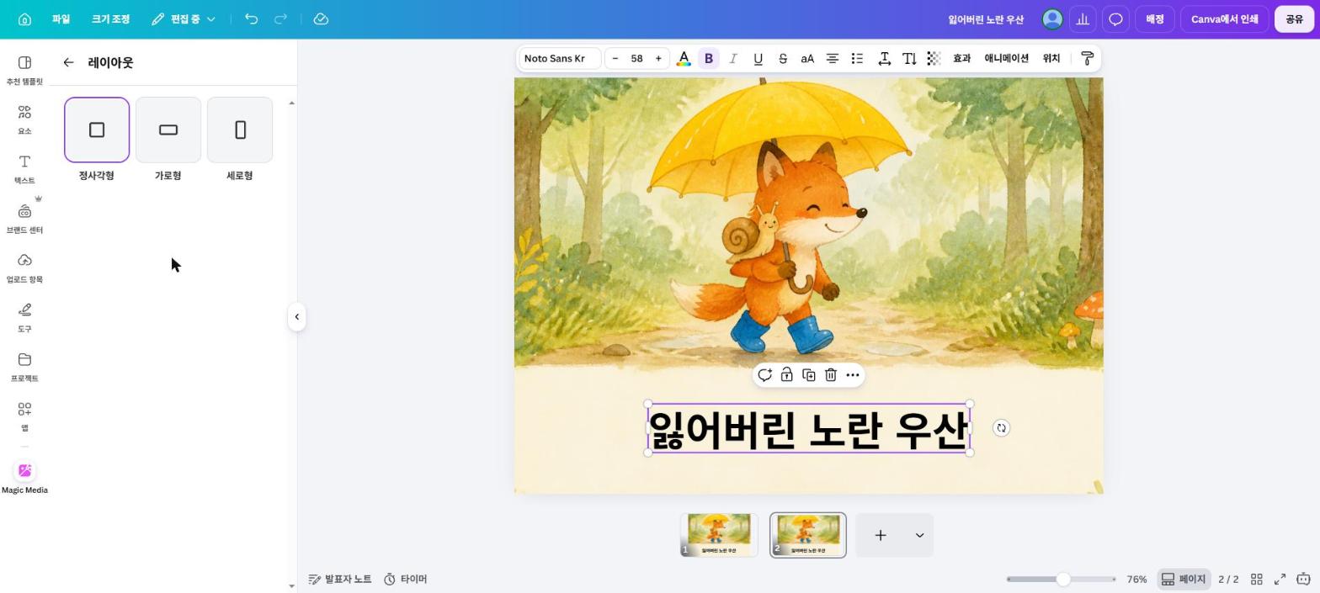This screenshot has width=1320, height=593.
Task: Undo the last action
Action: (251, 19)
